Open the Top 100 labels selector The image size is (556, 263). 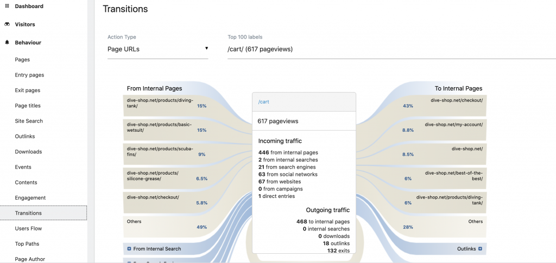pyautogui.click(x=391, y=49)
